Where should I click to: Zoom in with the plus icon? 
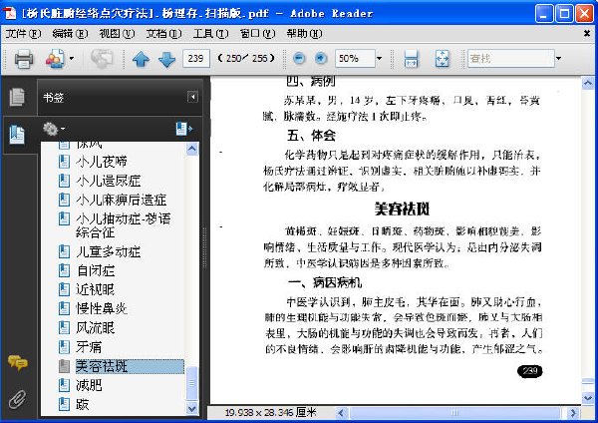click(x=321, y=59)
